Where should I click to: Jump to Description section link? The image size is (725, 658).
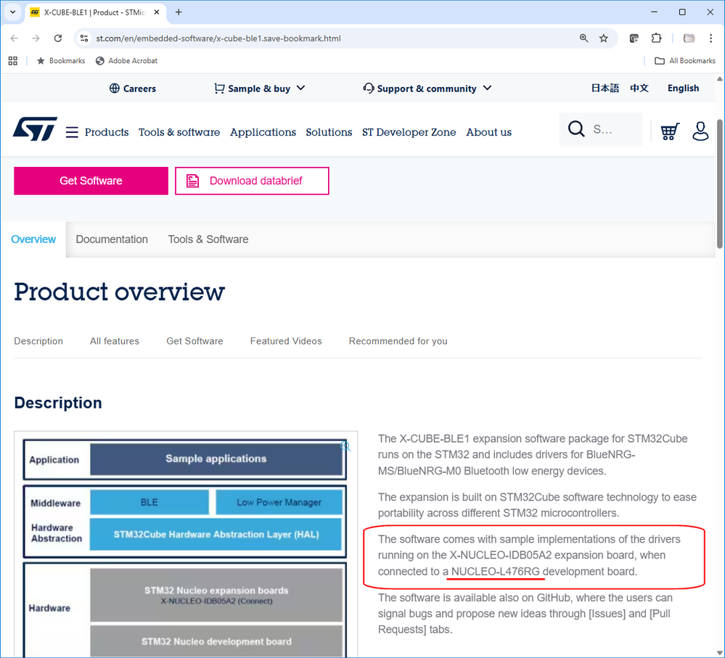pos(38,341)
